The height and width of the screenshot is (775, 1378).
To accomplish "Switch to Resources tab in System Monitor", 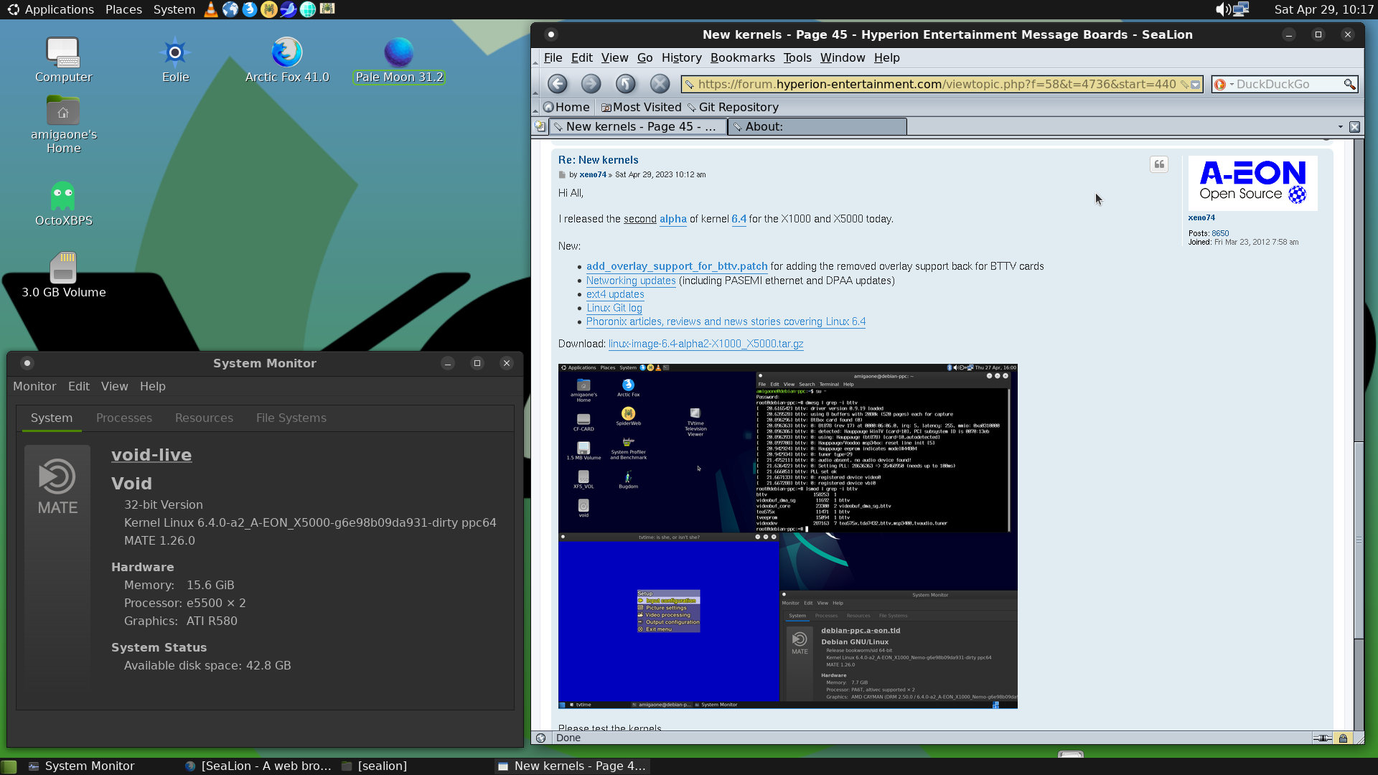I will pyautogui.click(x=204, y=418).
